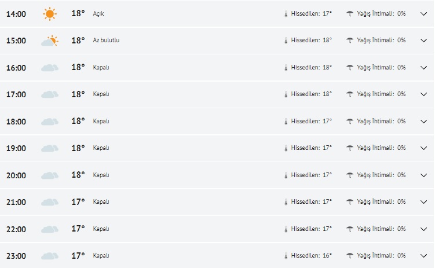The width and height of the screenshot is (435, 268).
Task: Click the umbrella icon in the 14:00 row
Action: [x=350, y=13]
